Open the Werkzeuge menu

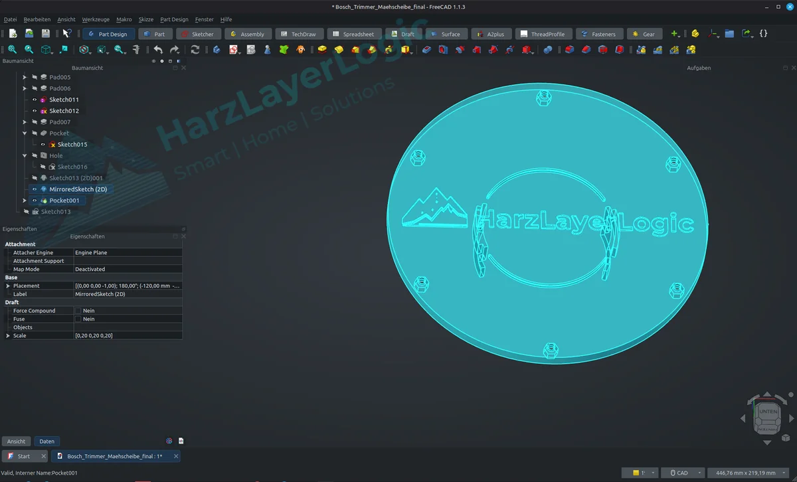(96, 19)
